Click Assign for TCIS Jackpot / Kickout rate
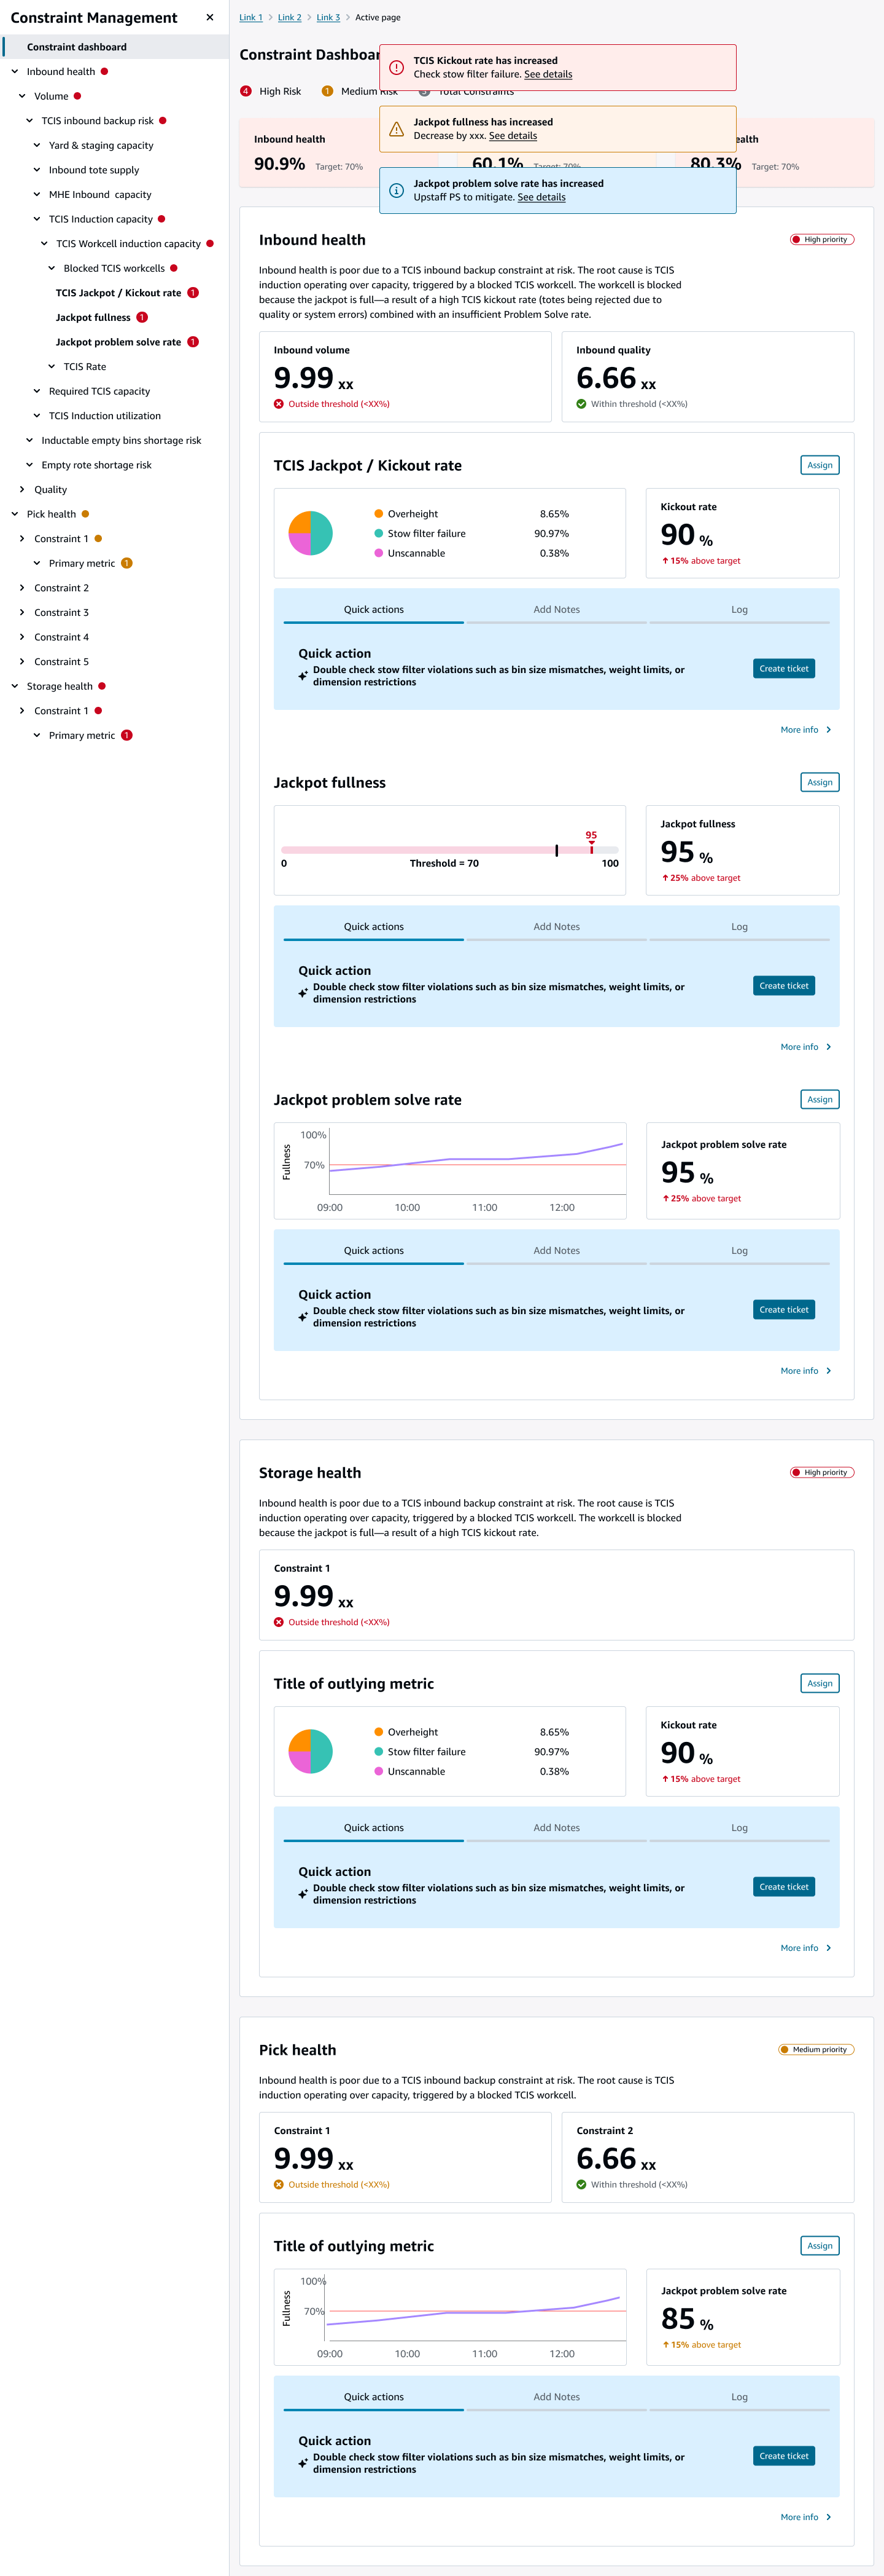This screenshot has height=2576, width=884. pyautogui.click(x=820, y=465)
